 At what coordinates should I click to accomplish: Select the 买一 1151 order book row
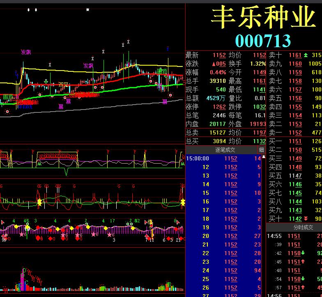(294, 141)
